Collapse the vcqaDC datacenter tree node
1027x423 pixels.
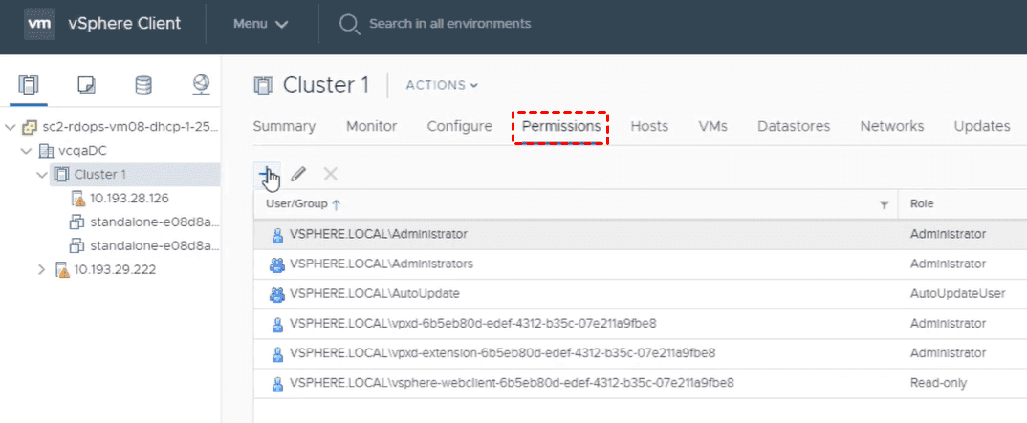26,151
